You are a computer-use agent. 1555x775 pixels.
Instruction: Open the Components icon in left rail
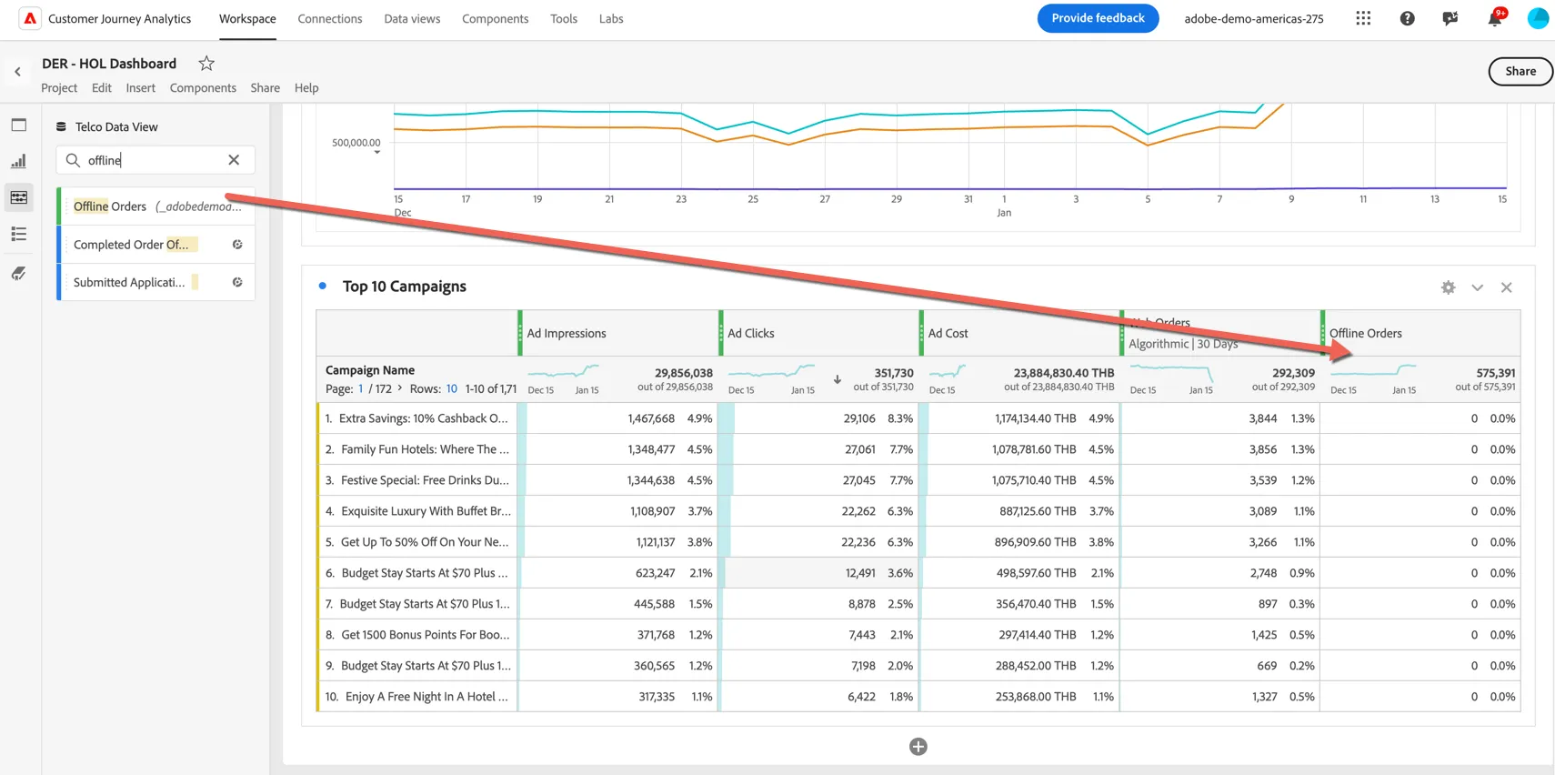click(19, 197)
